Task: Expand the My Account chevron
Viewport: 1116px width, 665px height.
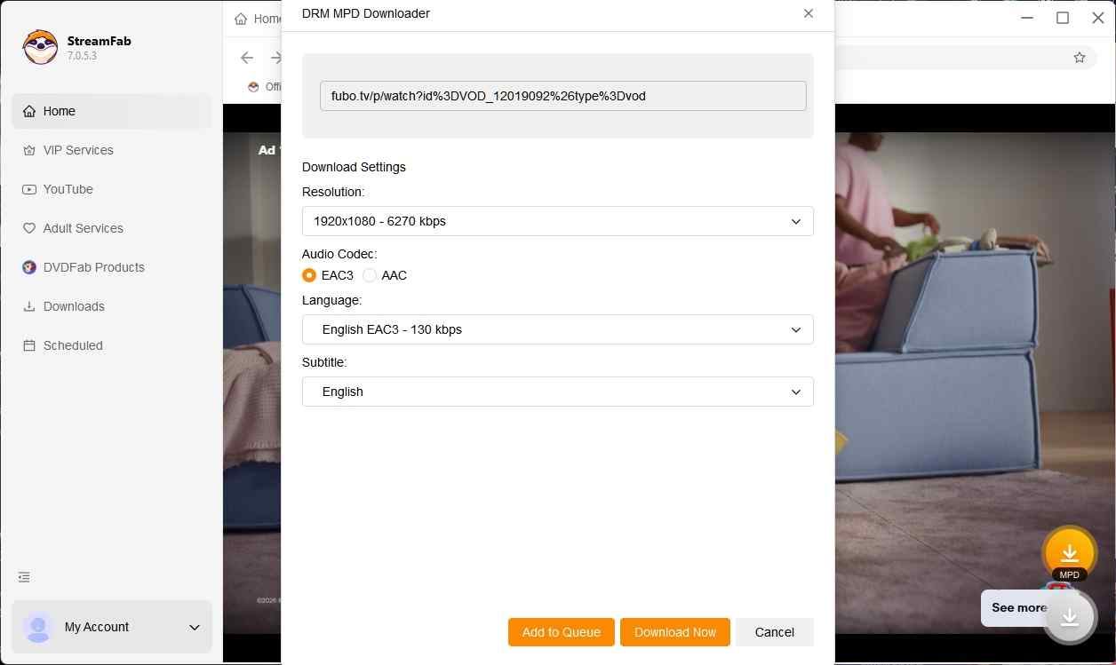Action: click(x=195, y=628)
